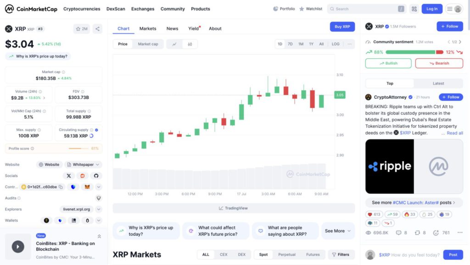470x265 pixels.
Task: Open the Reddit social link
Action: coord(83,176)
